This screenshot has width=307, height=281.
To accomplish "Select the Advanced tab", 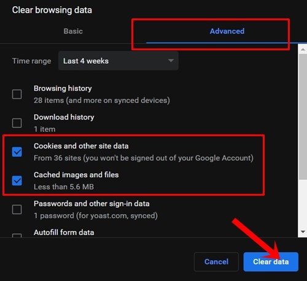I will [x=227, y=31].
